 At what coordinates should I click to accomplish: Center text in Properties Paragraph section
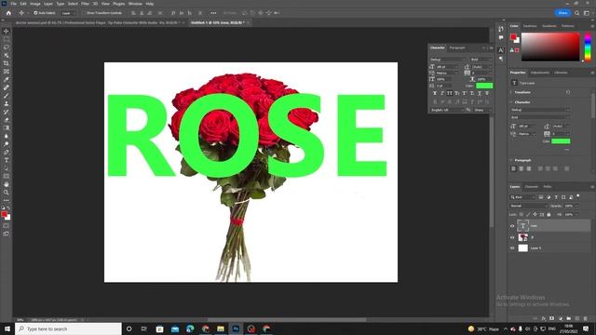[521, 168]
